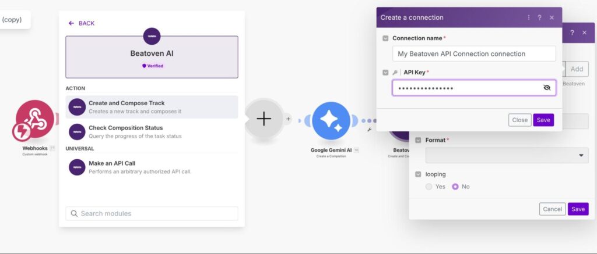Screen dimensions: 597x254
Task: Toggle the Format field checkbox
Action: pos(418,140)
